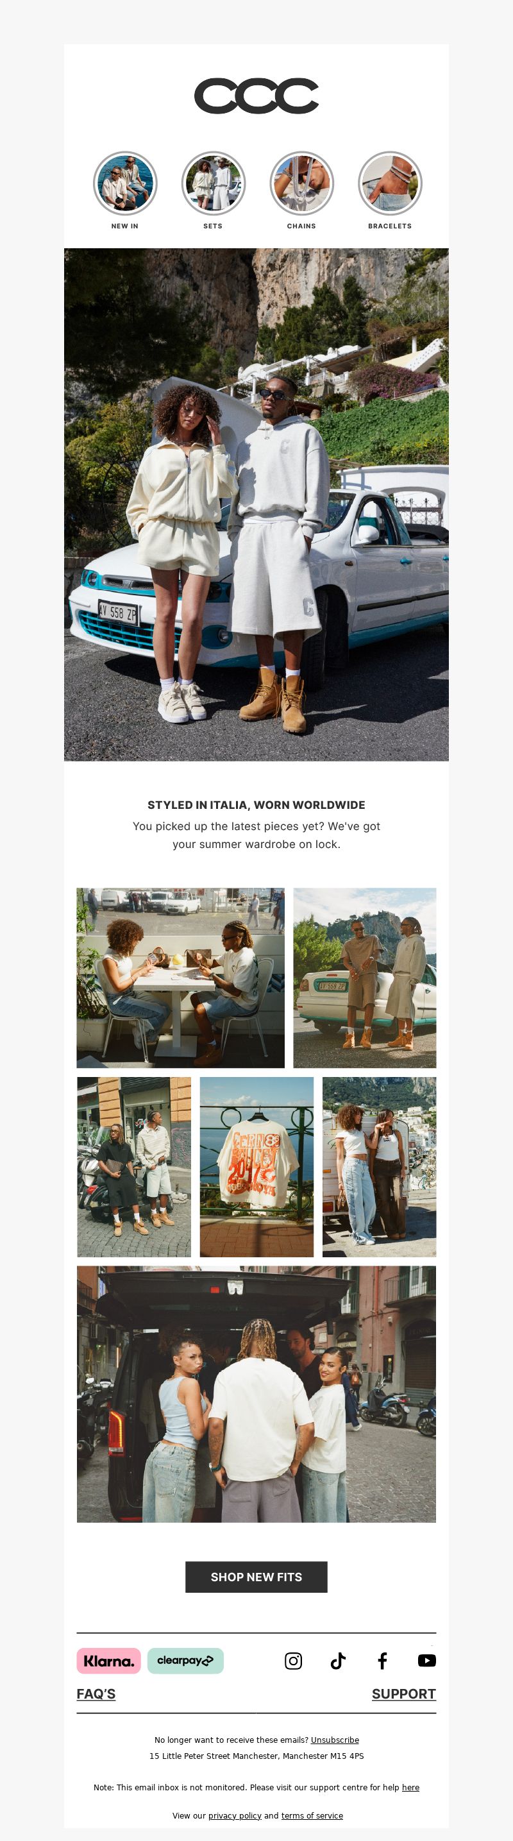Click the orange graphic t-shirt photo
The width and height of the screenshot is (513, 1841).
256,1166
